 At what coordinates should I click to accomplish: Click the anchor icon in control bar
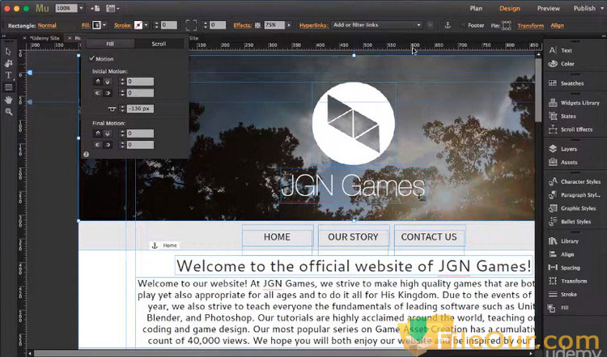(x=448, y=25)
